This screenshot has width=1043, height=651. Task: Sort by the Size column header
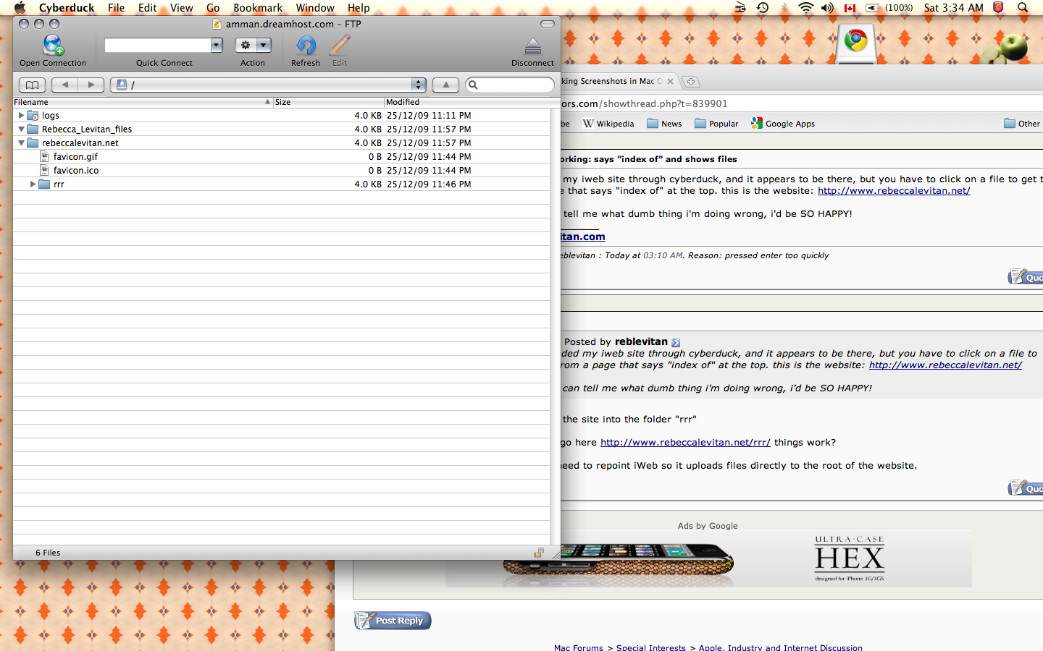tap(329, 102)
